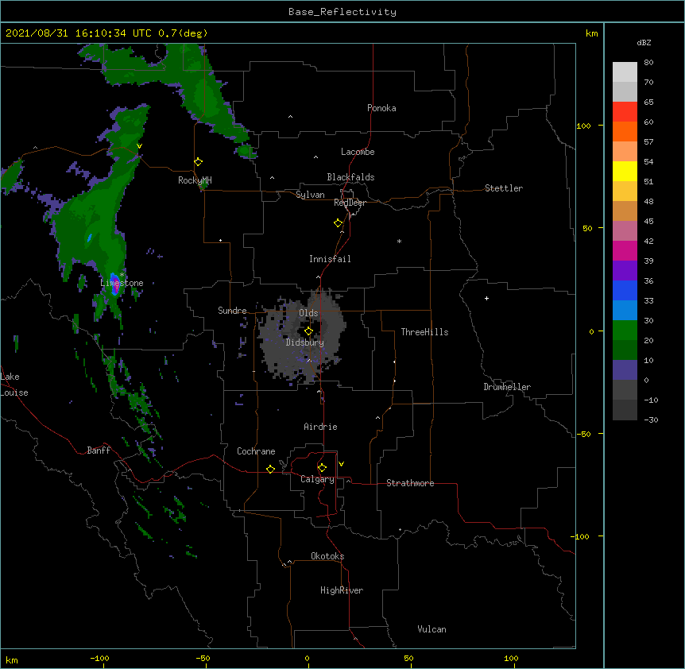
Task: Click the white plus marker northwest of Drumheller
Action: pyautogui.click(x=486, y=298)
